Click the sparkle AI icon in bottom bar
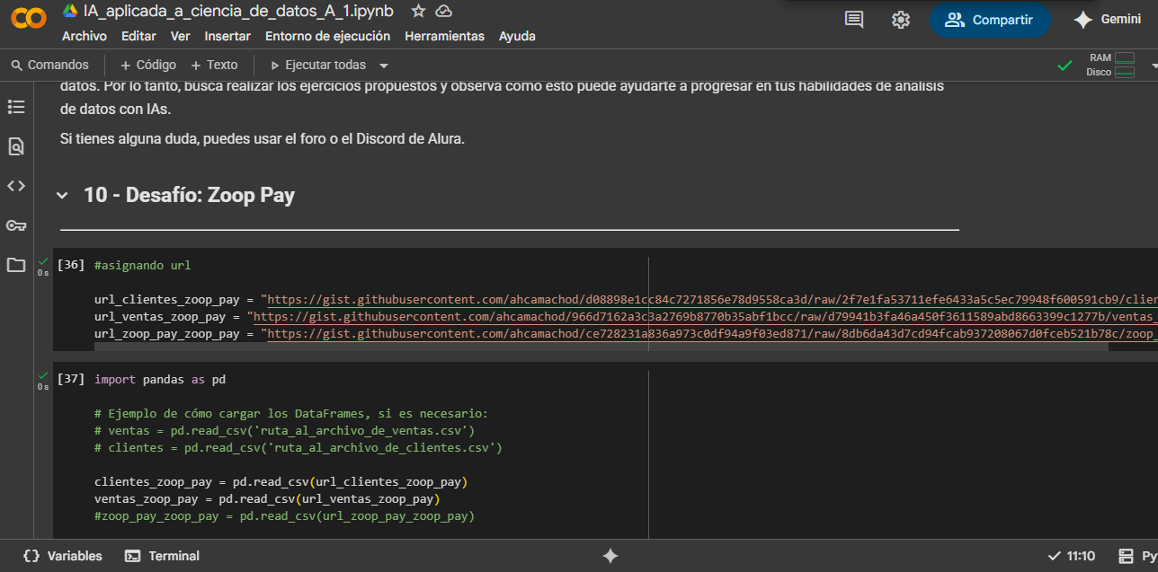Image resolution: width=1158 pixels, height=572 pixels. click(610, 556)
